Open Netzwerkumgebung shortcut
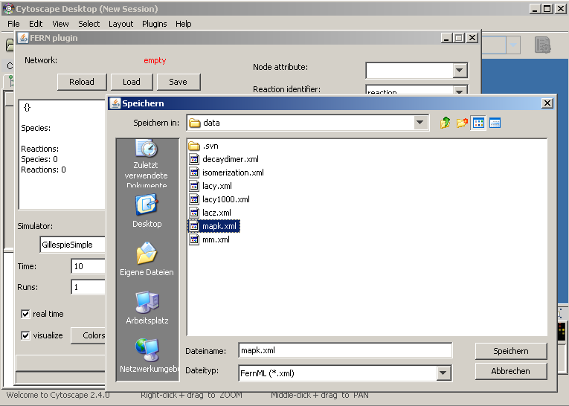Image resolution: width=569 pixels, height=406 pixels. pyautogui.click(x=149, y=355)
